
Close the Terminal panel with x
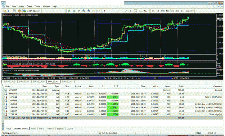[3, 85]
